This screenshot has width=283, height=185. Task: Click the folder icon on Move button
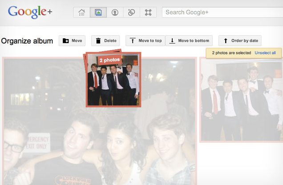click(x=66, y=41)
